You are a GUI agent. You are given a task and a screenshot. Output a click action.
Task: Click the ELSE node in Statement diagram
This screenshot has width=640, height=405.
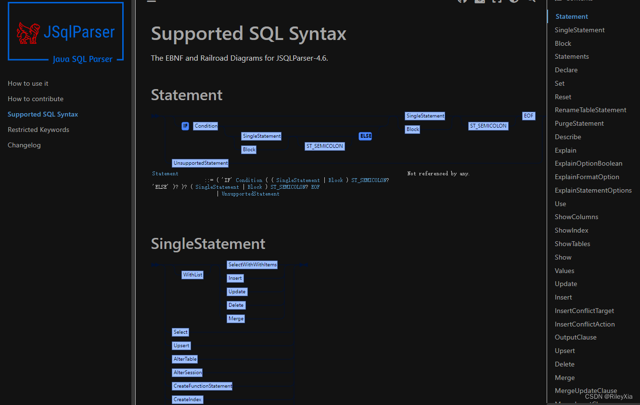366,136
